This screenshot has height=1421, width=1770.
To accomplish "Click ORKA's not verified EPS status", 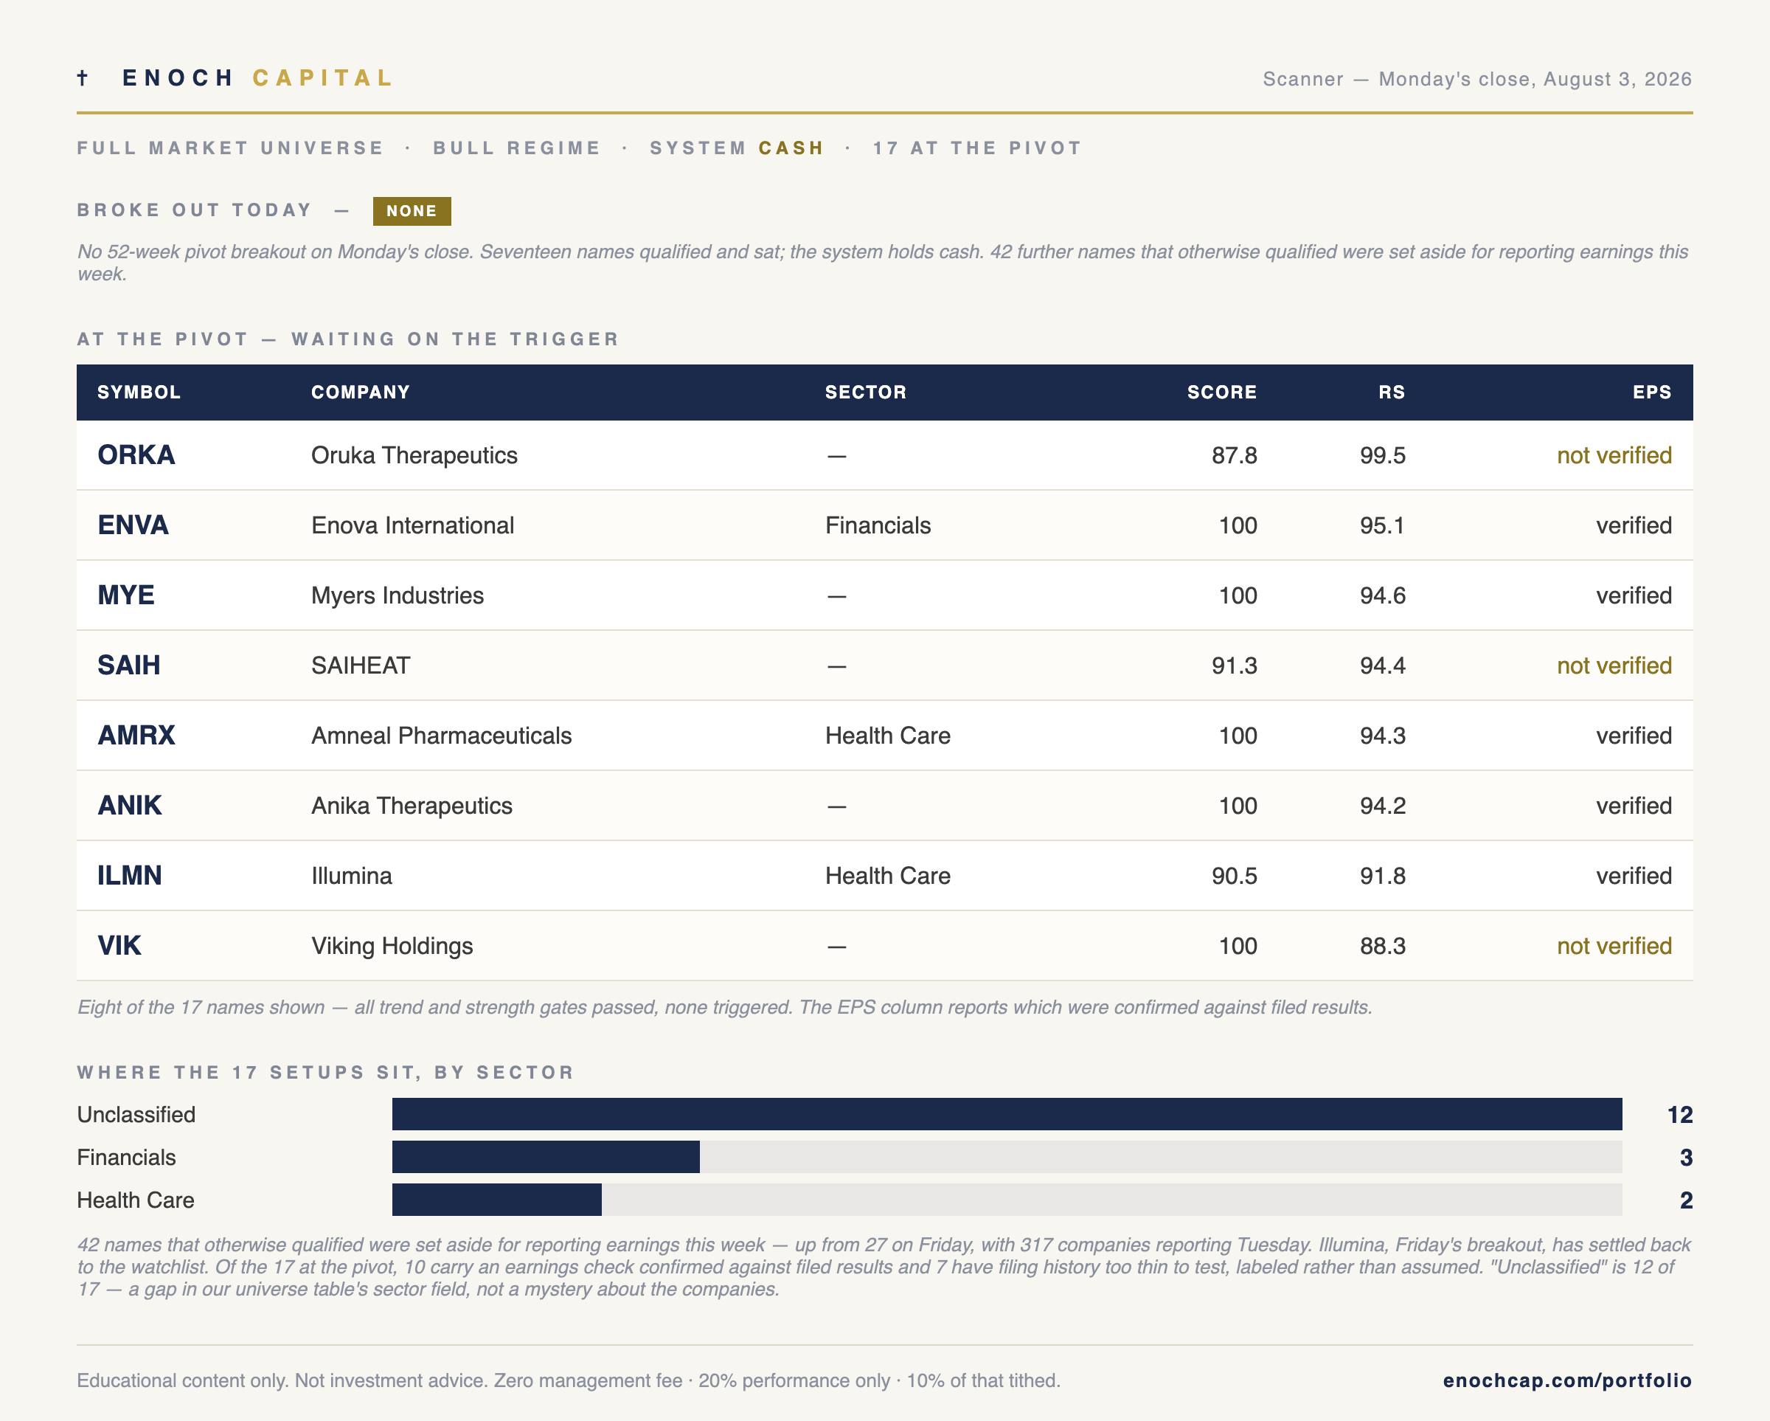I will click(1614, 455).
